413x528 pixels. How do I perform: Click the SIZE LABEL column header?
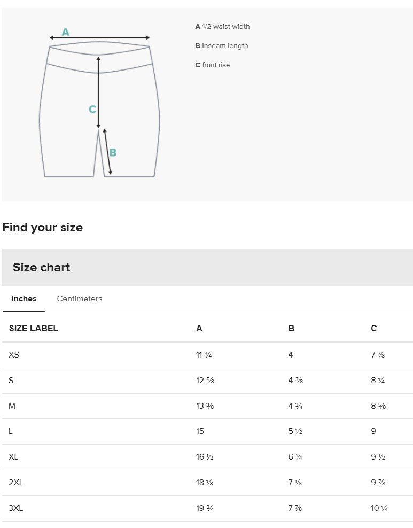pyautogui.click(x=34, y=328)
